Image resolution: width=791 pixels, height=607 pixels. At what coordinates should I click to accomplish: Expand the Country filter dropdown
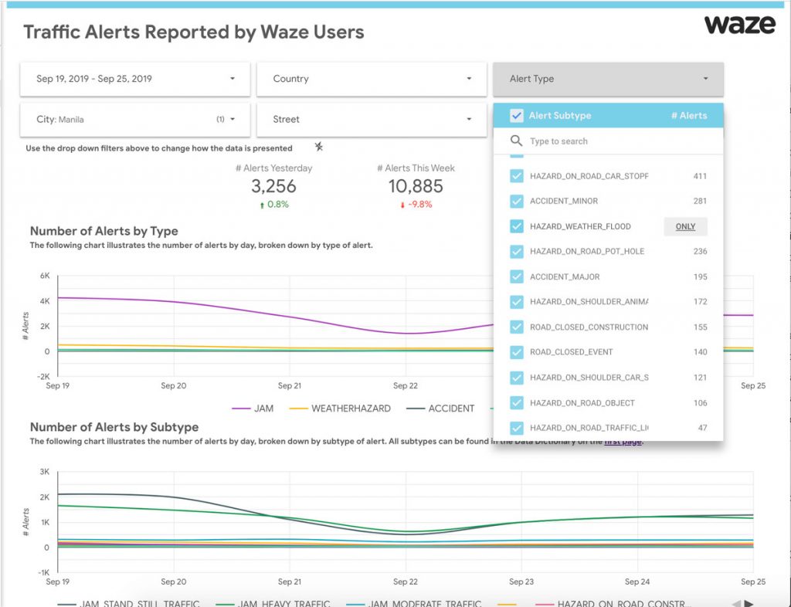click(372, 79)
